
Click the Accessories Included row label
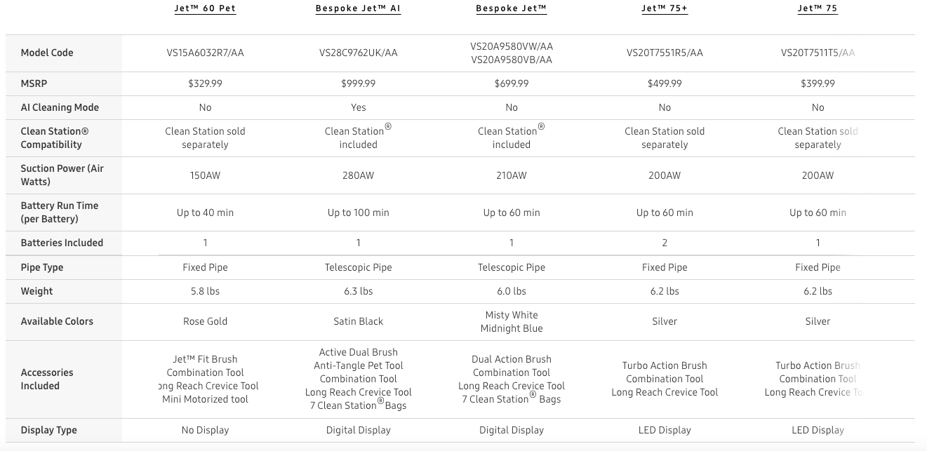coord(47,379)
